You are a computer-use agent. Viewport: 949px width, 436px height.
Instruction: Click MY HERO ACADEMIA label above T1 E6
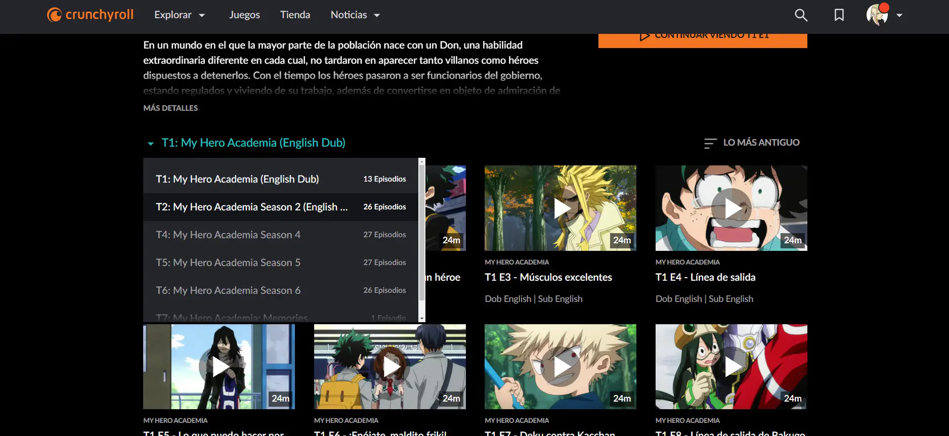(x=346, y=420)
